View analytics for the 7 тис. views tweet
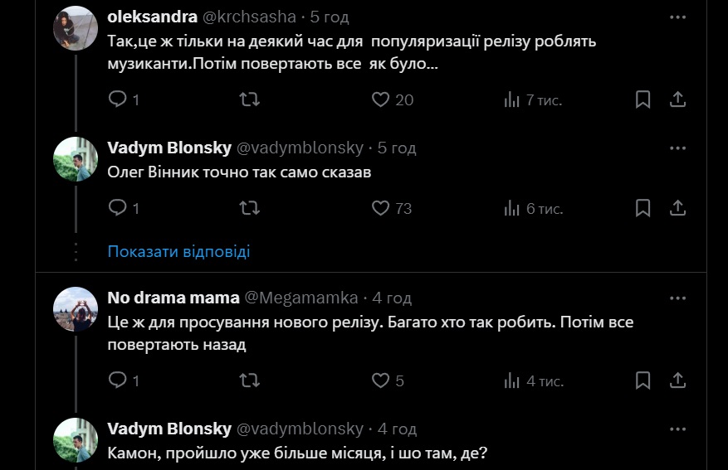This screenshot has height=470, width=728. point(512,99)
